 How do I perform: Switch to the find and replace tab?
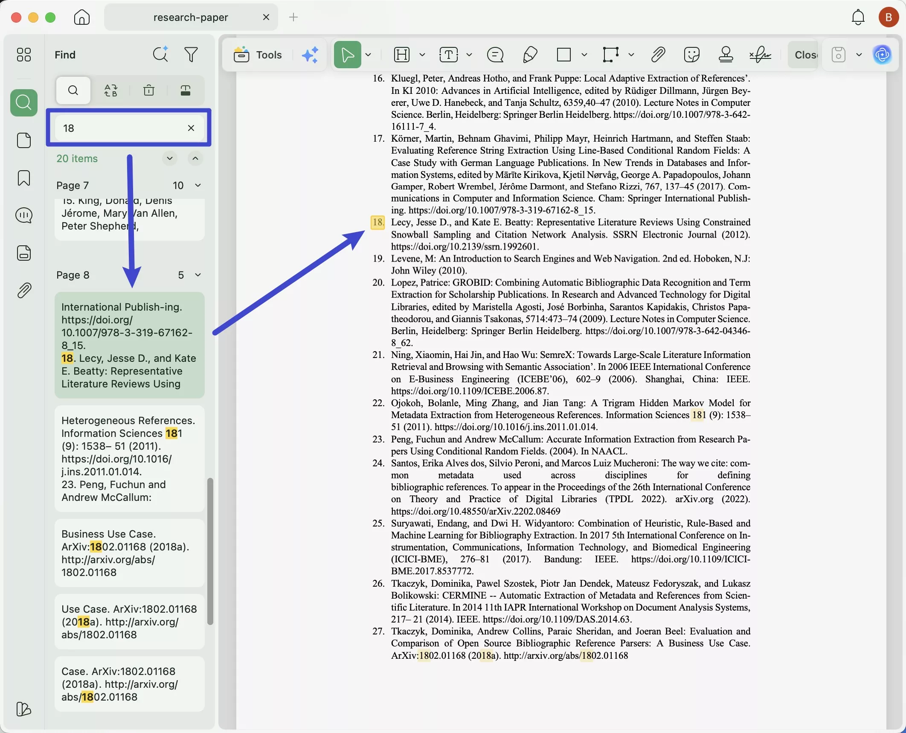[x=111, y=90]
